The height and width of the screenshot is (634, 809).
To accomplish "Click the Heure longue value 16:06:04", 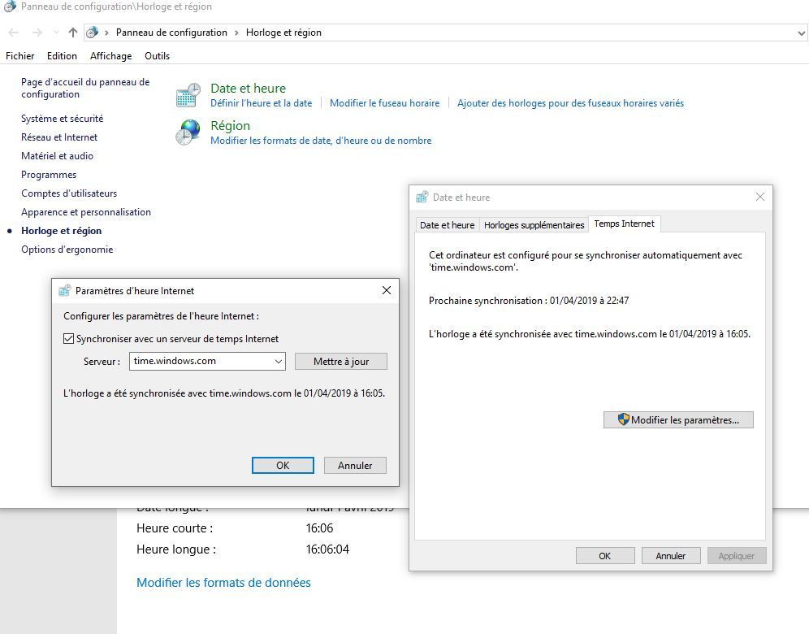I will pos(327,549).
